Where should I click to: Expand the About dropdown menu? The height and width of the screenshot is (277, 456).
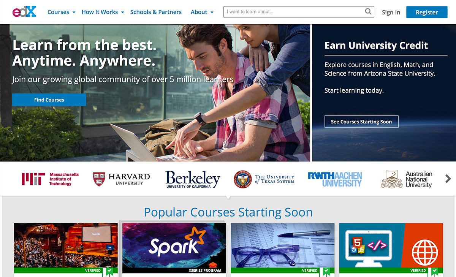click(x=202, y=12)
